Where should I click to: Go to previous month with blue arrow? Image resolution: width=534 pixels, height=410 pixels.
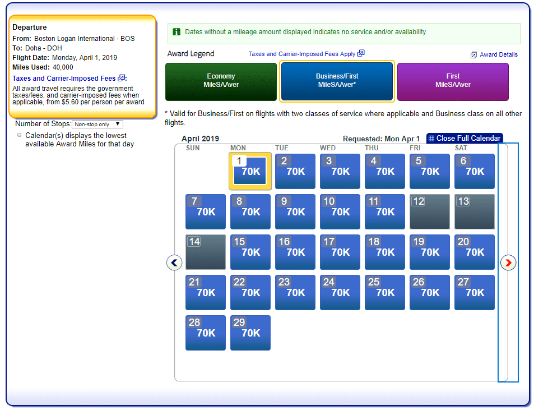(174, 262)
